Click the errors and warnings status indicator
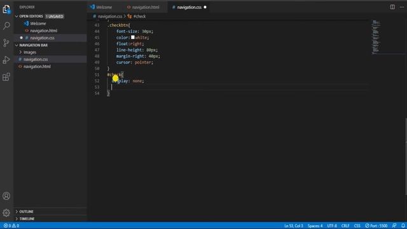407x229 pixels. click(x=11, y=226)
